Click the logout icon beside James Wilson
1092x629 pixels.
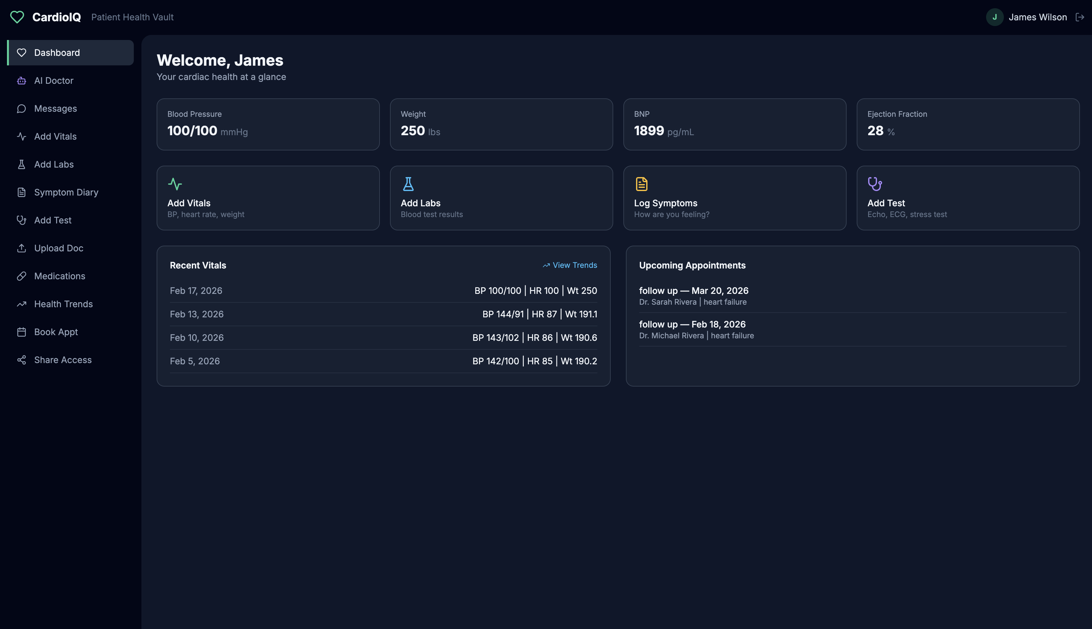pyautogui.click(x=1080, y=17)
